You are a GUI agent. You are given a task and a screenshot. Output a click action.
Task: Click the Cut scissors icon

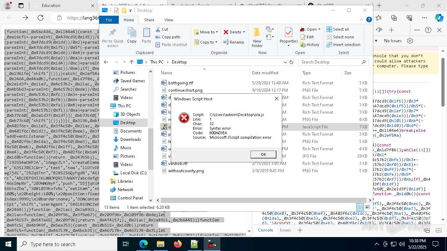pos(158,29)
